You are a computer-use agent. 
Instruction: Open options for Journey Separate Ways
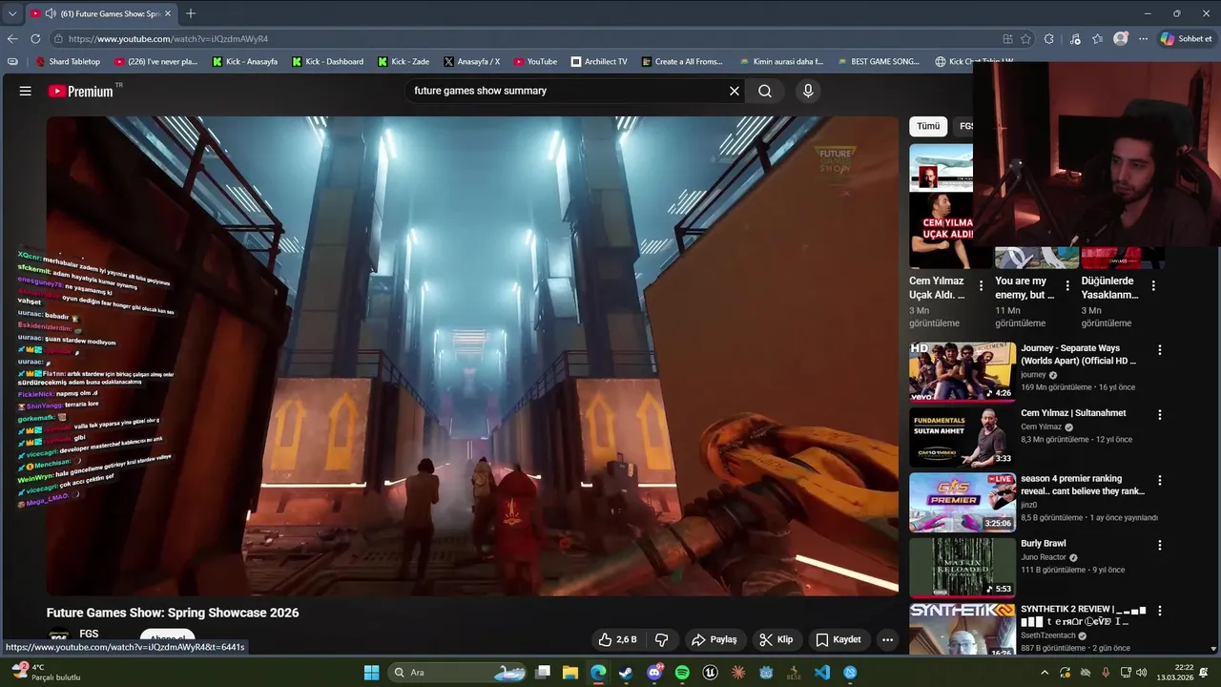1160,350
